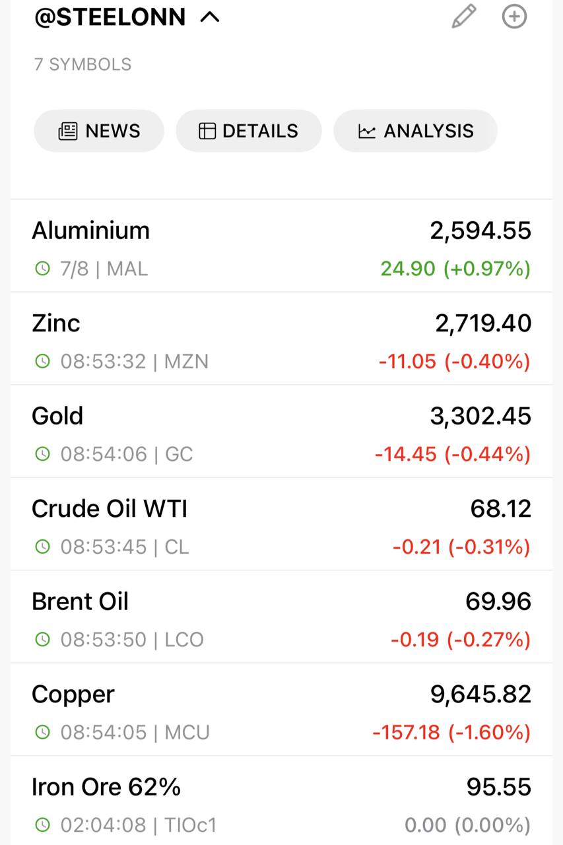Select the Zinc symbol name

point(56,323)
